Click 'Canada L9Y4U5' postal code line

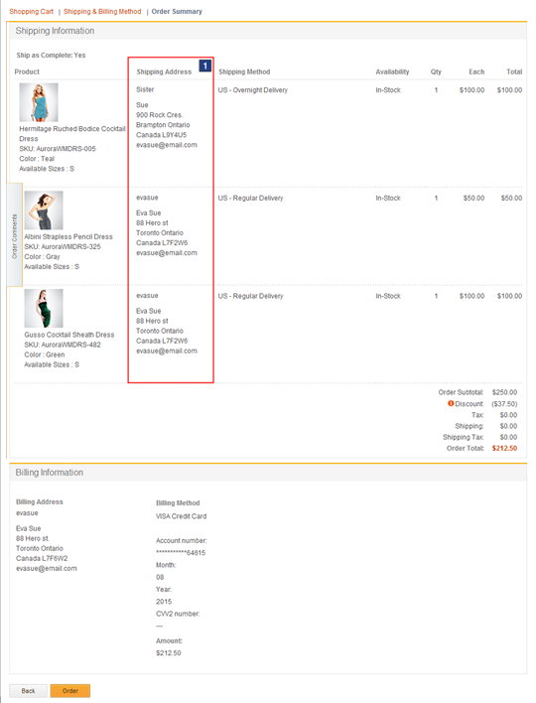tap(162, 135)
